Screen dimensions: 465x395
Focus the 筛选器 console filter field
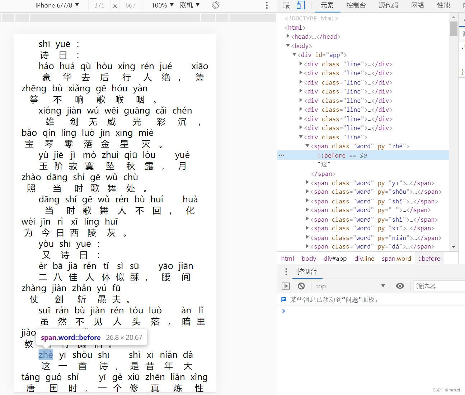point(439,286)
